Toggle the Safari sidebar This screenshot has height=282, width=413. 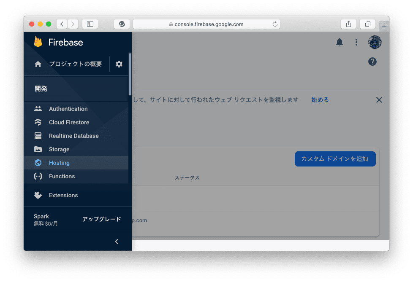(x=90, y=24)
